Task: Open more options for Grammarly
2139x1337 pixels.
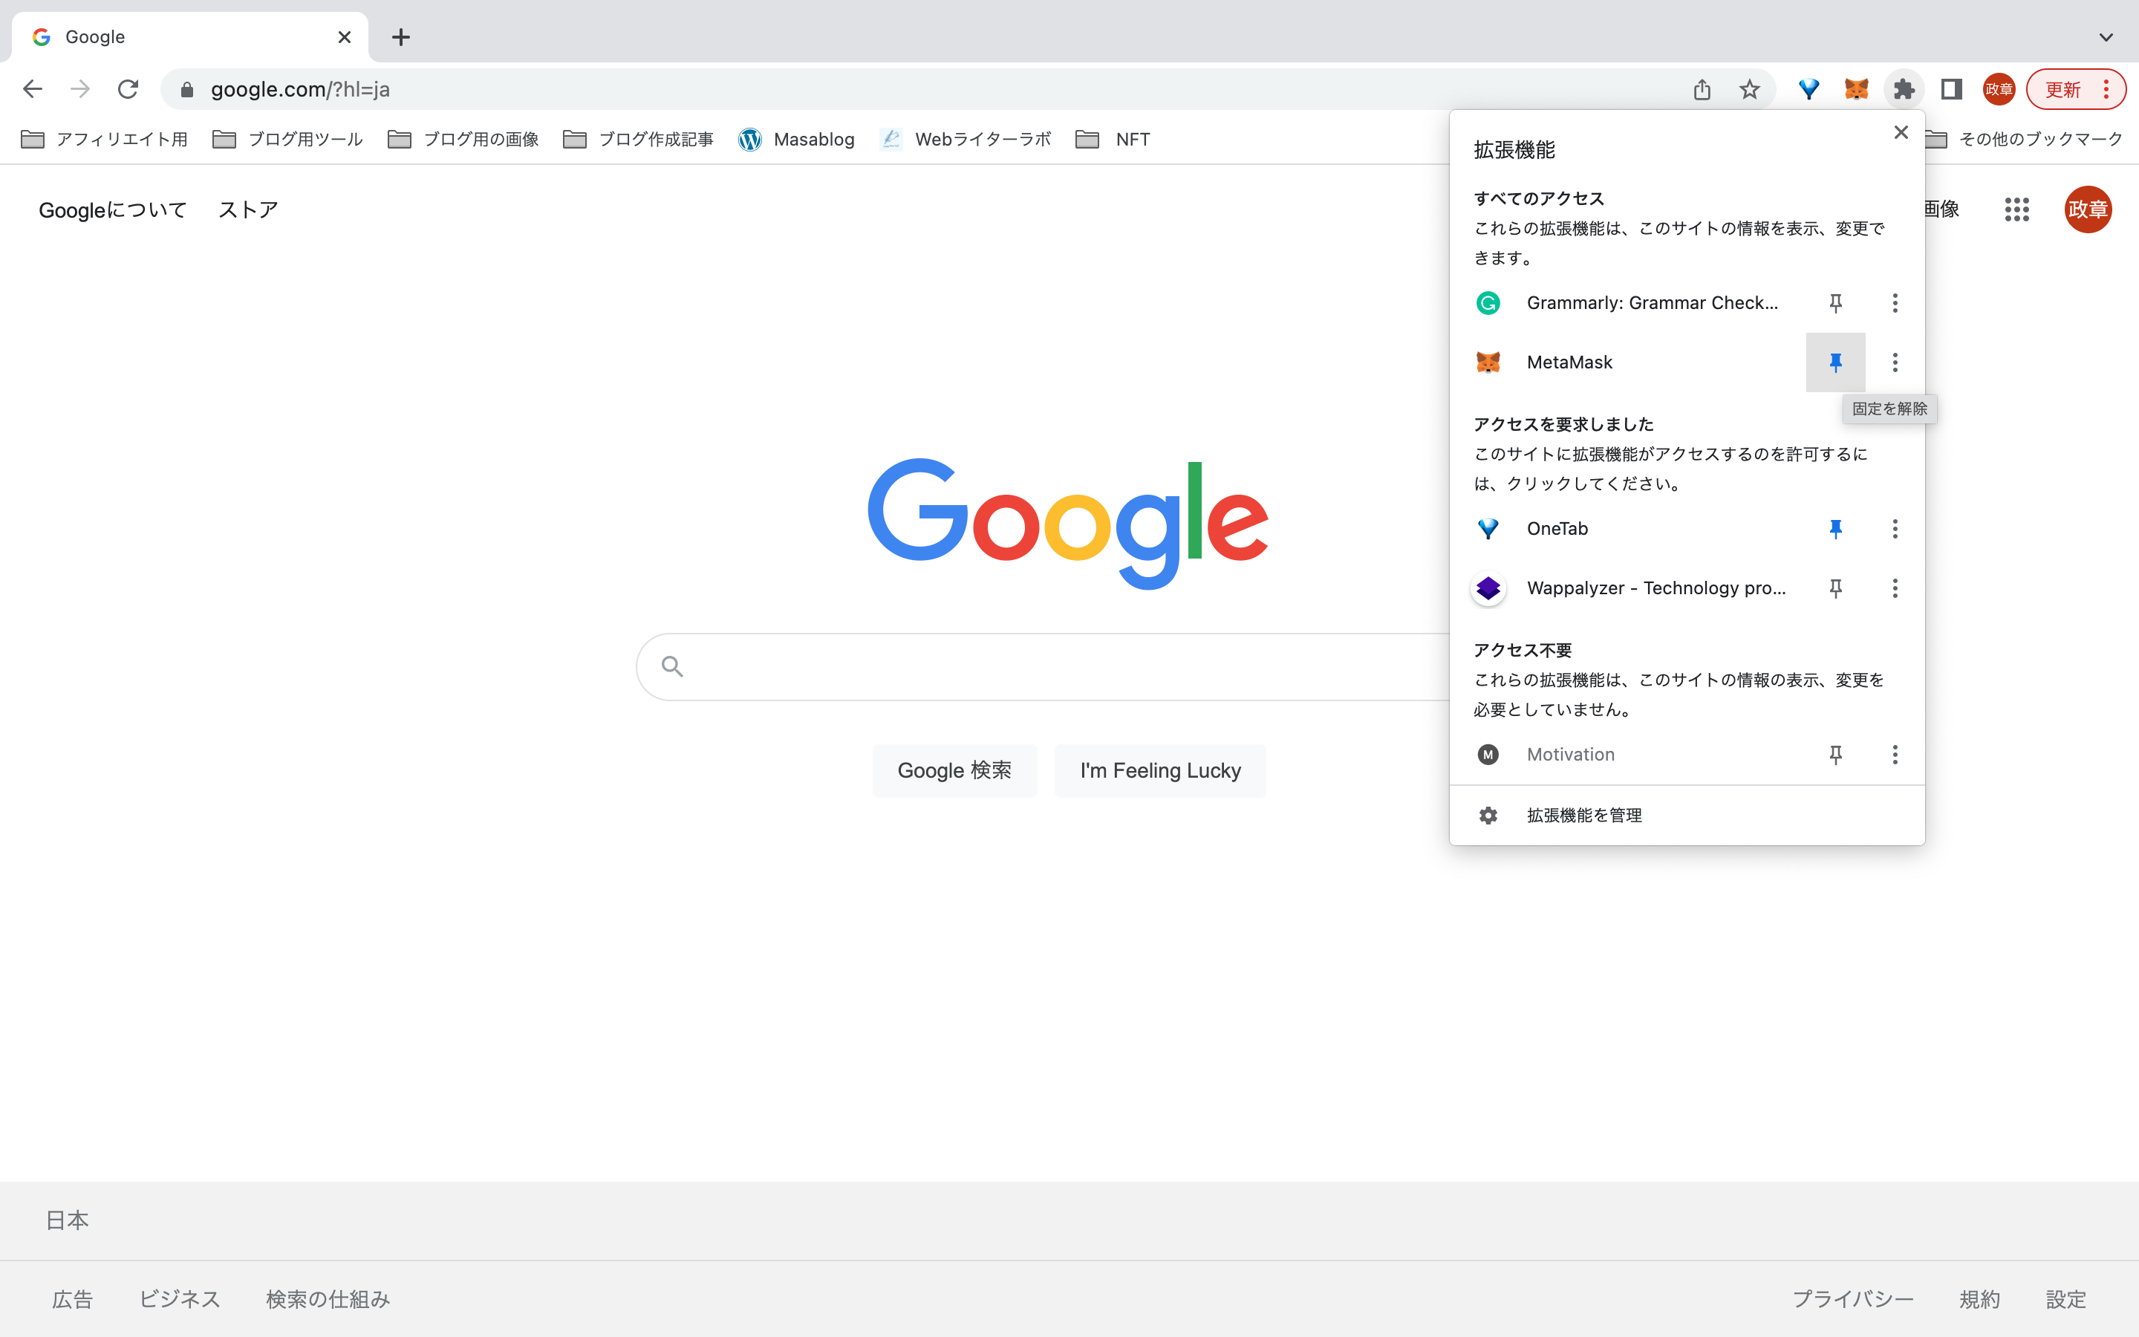Action: pyautogui.click(x=1895, y=303)
